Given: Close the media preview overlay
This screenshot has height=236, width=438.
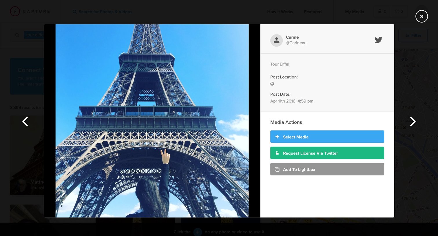Looking at the screenshot, I should [x=421, y=16].
